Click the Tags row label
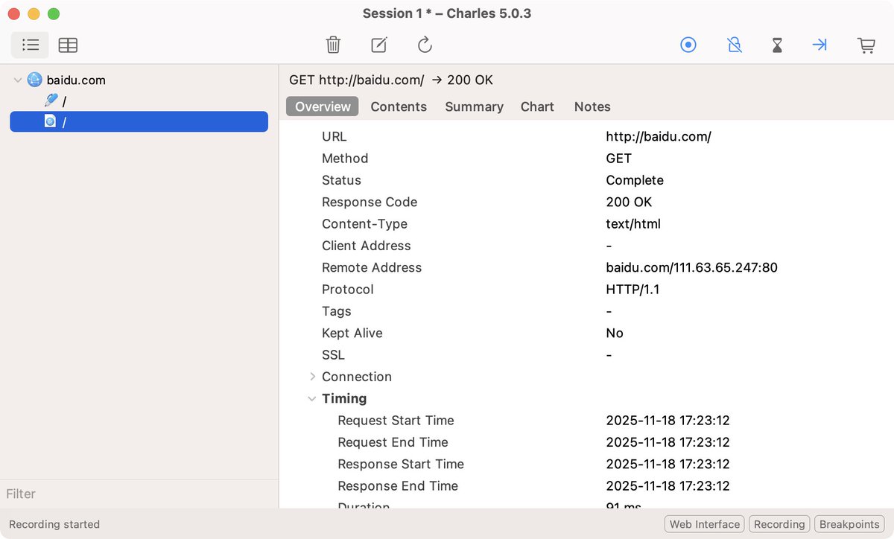Viewport: 894px width, 539px height. [x=337, y=311]
